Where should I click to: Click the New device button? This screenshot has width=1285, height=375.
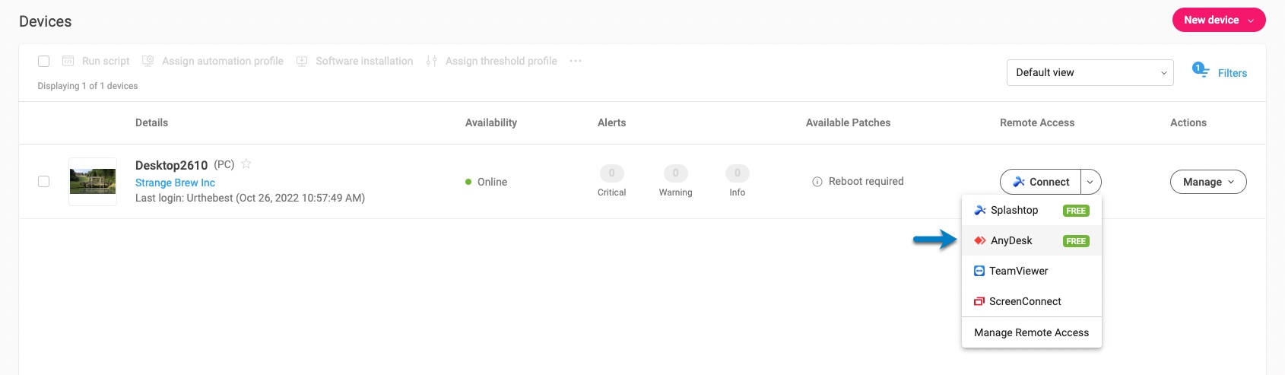click(x=1218, y=20)
